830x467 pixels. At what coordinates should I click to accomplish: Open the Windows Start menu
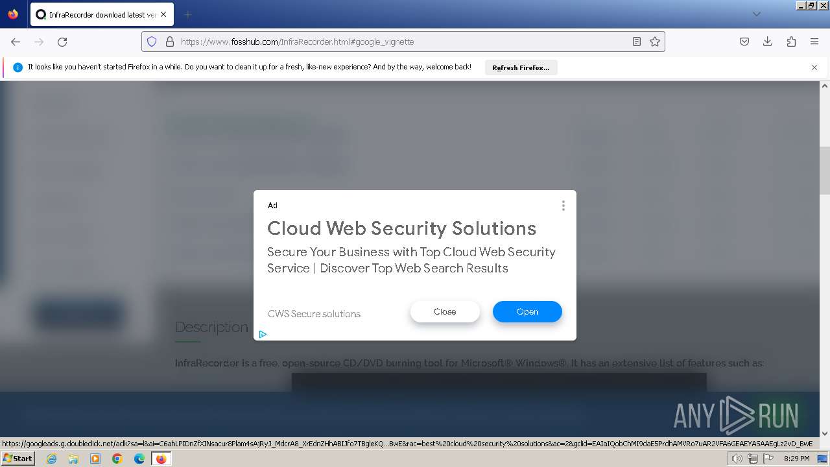(x=18, y=459)
